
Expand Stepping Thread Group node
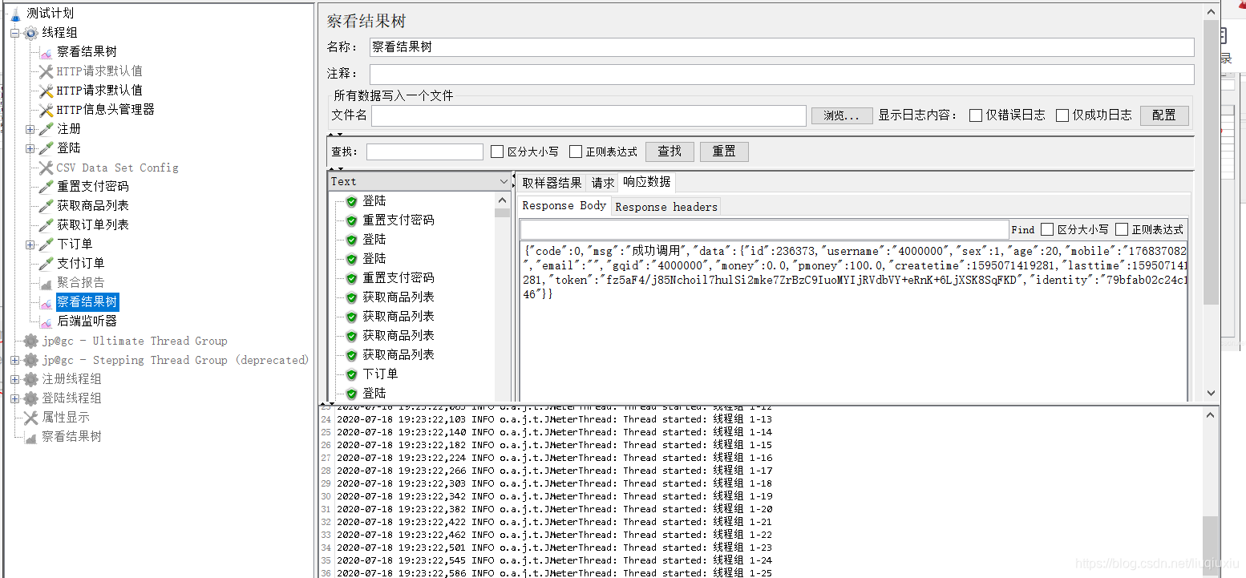coord(14,360)
